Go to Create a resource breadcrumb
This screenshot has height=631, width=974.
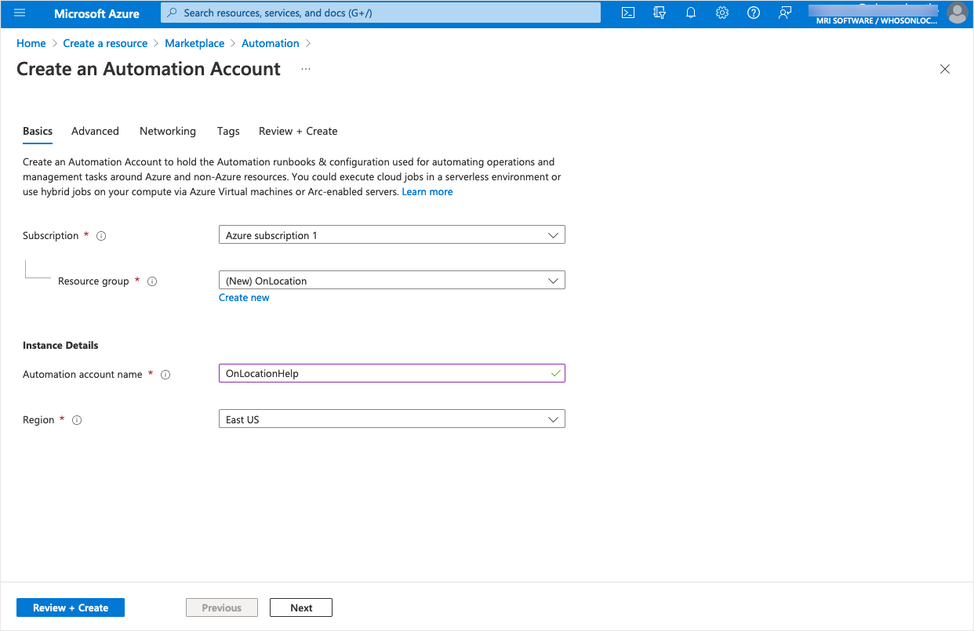tap(105, 43)
